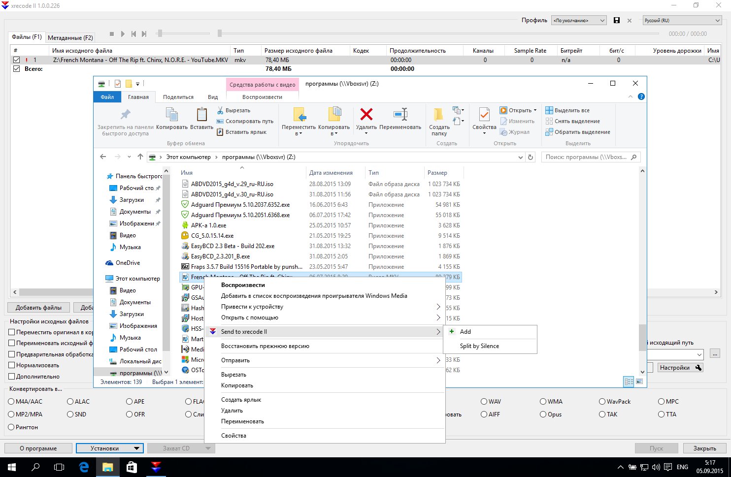Open Windows Store from the taskbar
Image resolution: width=731 pixels, height=477 pixels.
click(132, 467)
